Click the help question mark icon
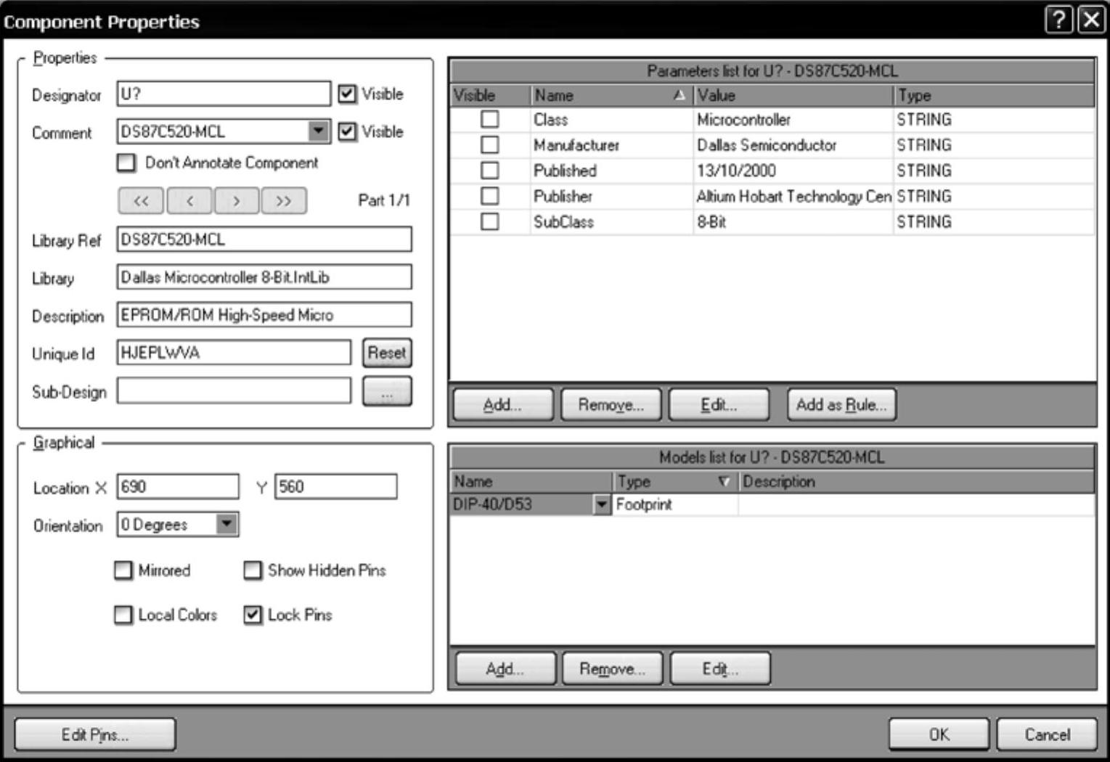This screenshot has width=1110, height=762. click(x=1058, y=20)
